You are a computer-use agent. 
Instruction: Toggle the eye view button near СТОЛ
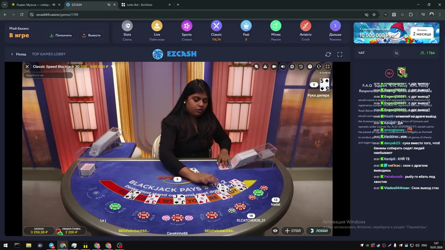point(275,231)
